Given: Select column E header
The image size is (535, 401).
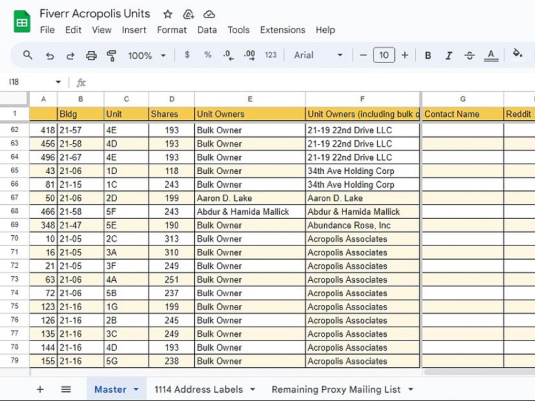Looking at the screenshot, I should tap(250, 99).
